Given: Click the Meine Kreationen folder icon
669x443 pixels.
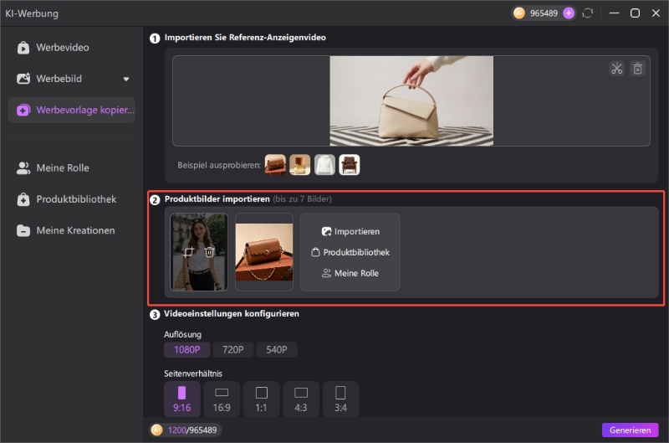Looking at the screenshot, I should (x=23, y=230).
